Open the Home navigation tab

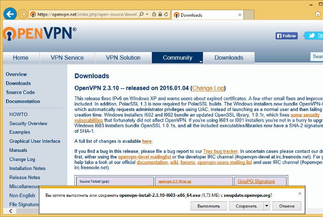click(x=21, y=58)
